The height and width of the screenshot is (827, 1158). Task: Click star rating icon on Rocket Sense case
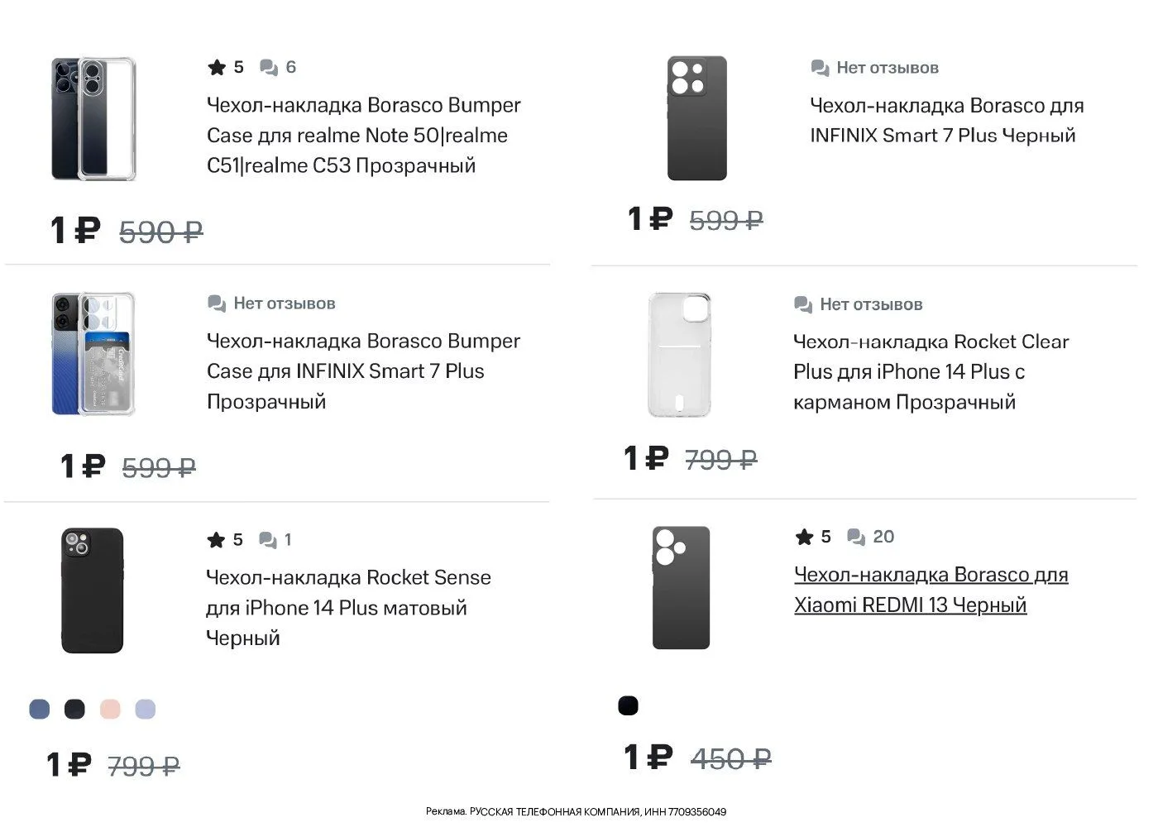coord(217,541)
